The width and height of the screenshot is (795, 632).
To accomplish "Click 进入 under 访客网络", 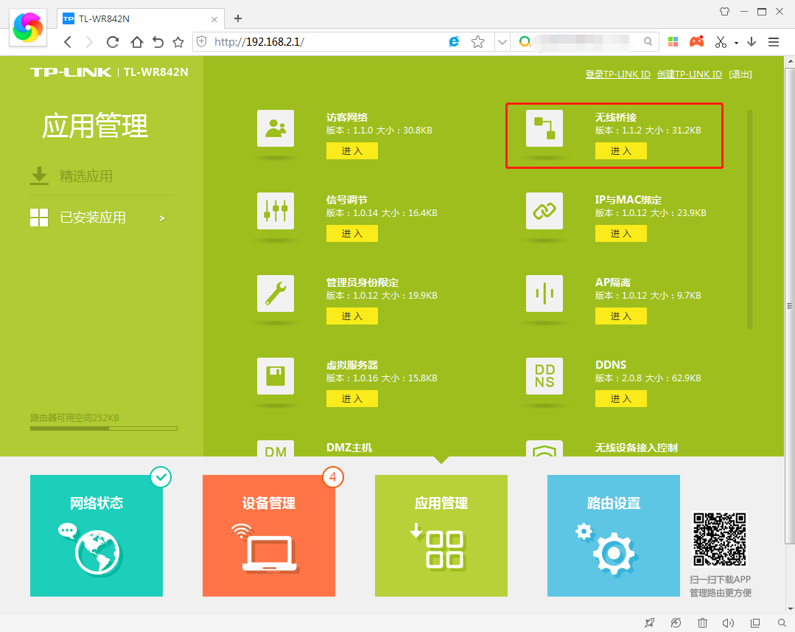I will click(x=352, y=150).
